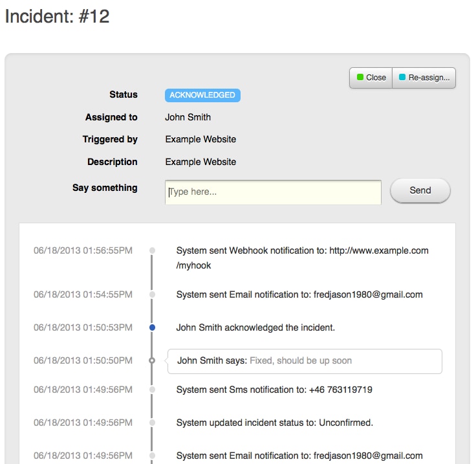The height and width of the screenshot is (464, 476).
Task: Click the Webhook notification timeline dot
Action: point(153,250)
